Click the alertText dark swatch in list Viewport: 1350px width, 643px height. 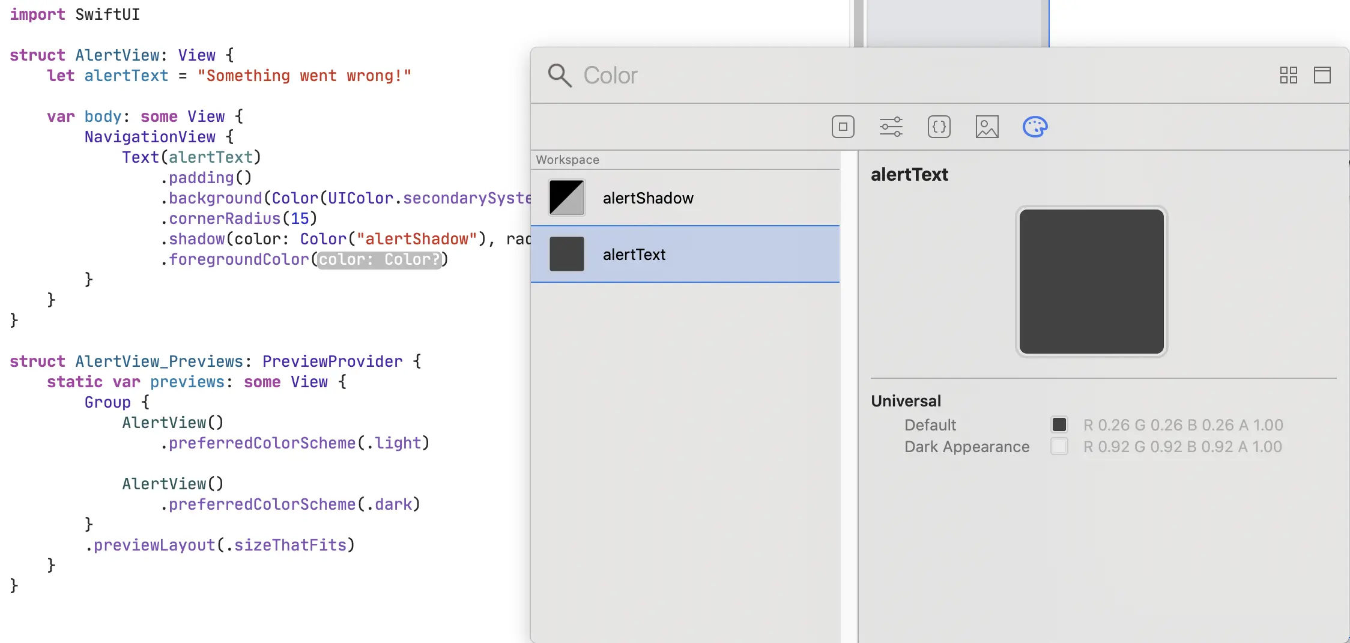click(x=566, y=254)
